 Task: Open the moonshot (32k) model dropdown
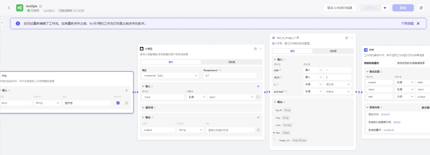pyautogui.click(x=170, y=75)
